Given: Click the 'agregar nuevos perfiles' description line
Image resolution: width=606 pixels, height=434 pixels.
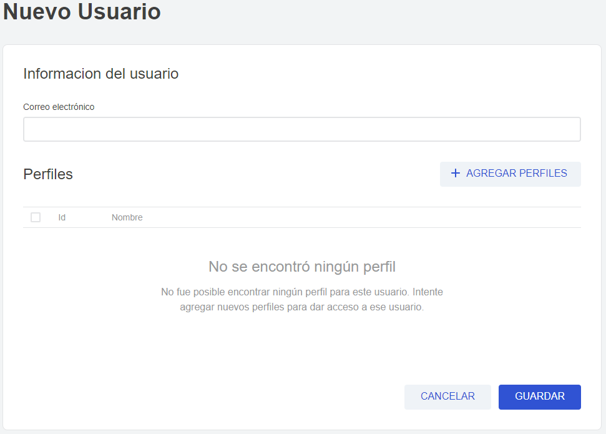Looking at the screenshot, I should [x=302, y=307].
